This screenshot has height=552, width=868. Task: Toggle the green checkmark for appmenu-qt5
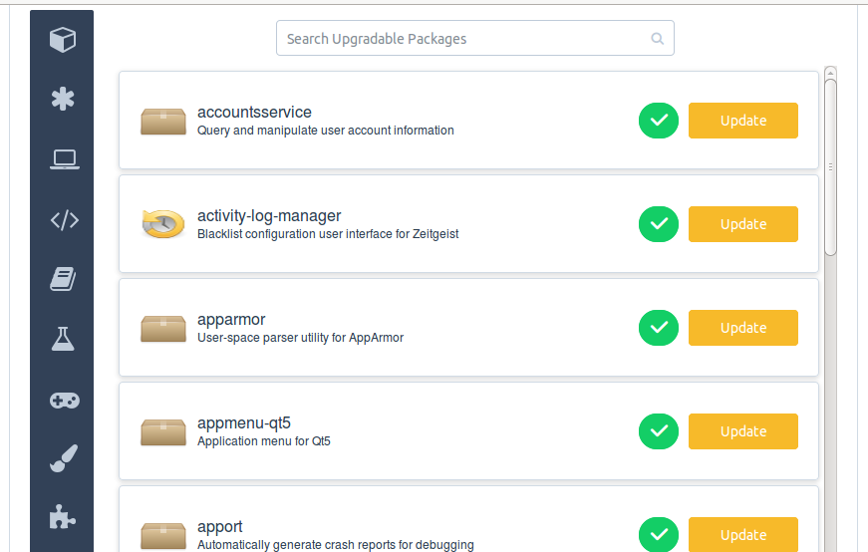click(x=658, y=430)
